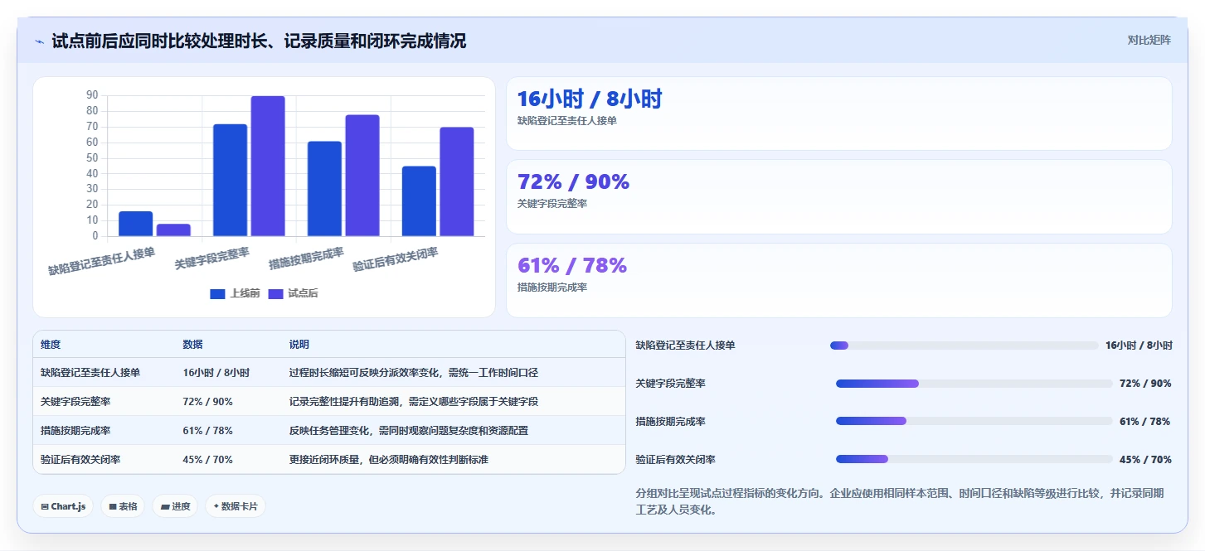Click the icon in 表格 chip
Viewport: 1205px width, 551px height.
coord(113,506)
